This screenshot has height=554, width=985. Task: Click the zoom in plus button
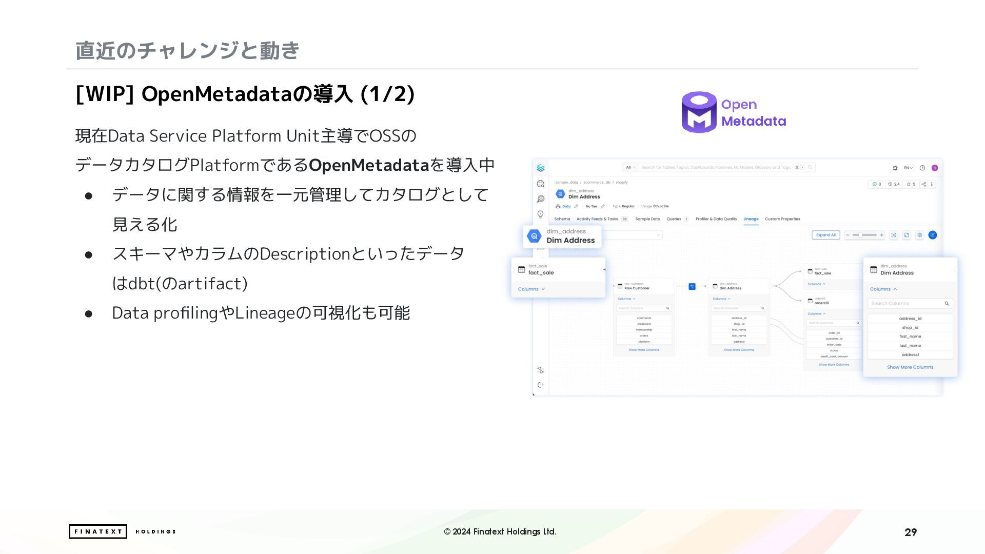pyautogui.click(x=881, y=235)
